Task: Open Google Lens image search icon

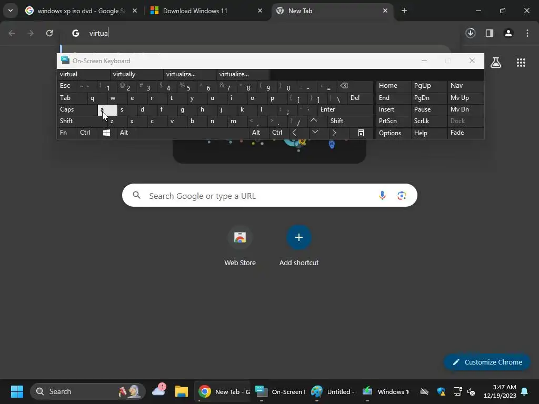Action: click(x=402, y=196)
